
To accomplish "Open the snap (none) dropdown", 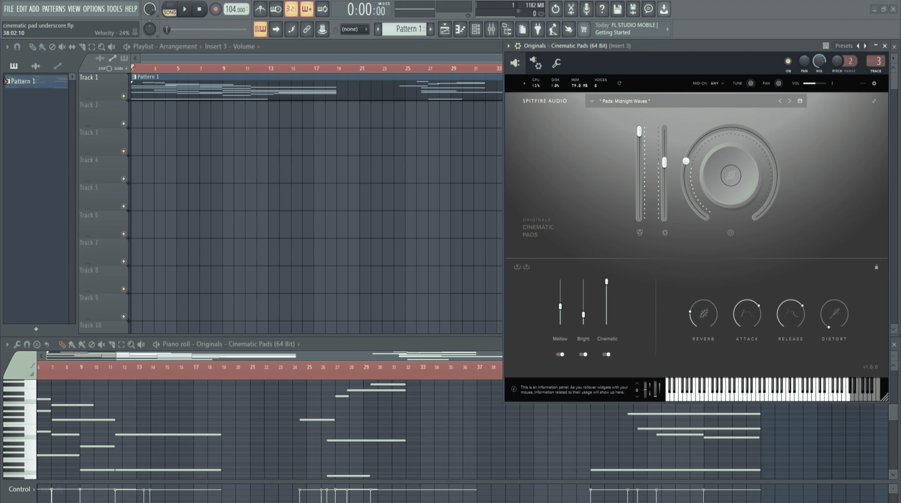I will [x=355, y=29].
